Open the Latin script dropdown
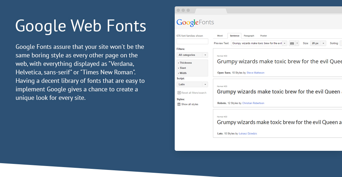 (x=192, y=84)
